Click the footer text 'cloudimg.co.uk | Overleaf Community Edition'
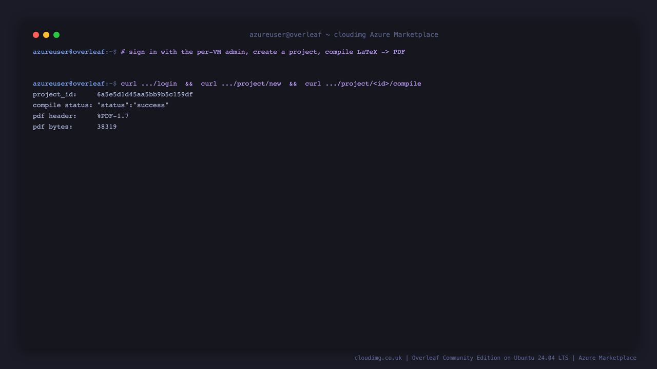Image resolution: width=657 pixels, height=369 pixels. (428, 358)
